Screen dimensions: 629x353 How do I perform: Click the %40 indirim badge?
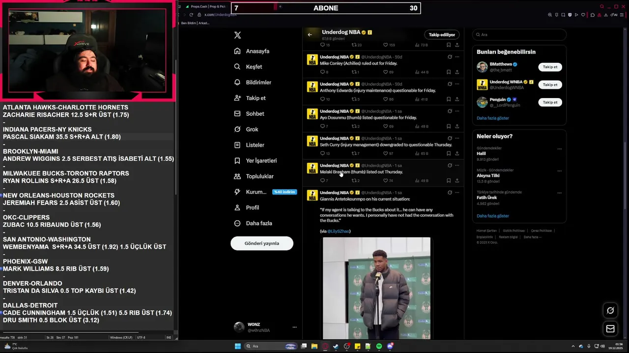(285, 192)
